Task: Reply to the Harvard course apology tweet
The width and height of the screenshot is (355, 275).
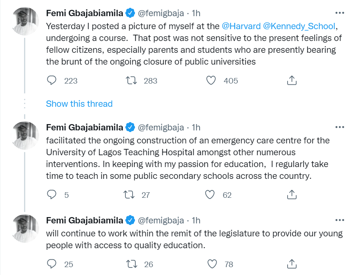Action: [x=52, y=80]
